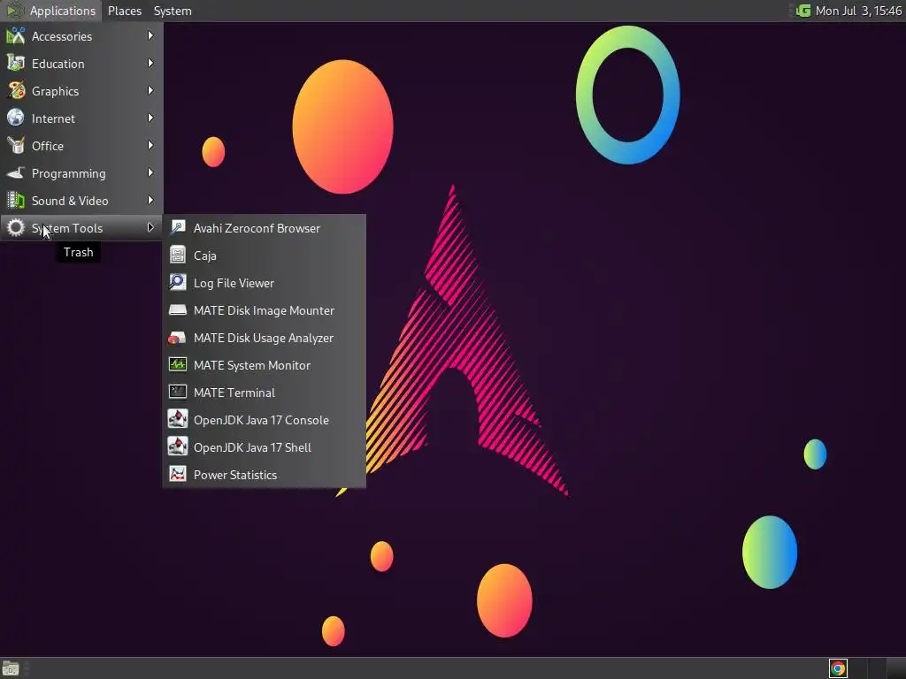Launch Caja file manager entry
The height and width of the screenshot is (679, 906).
264,256
